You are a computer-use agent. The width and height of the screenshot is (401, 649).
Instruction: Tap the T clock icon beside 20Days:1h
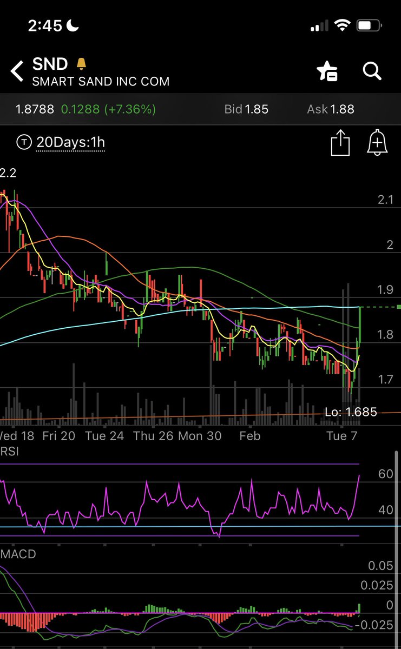click(24, 143)
